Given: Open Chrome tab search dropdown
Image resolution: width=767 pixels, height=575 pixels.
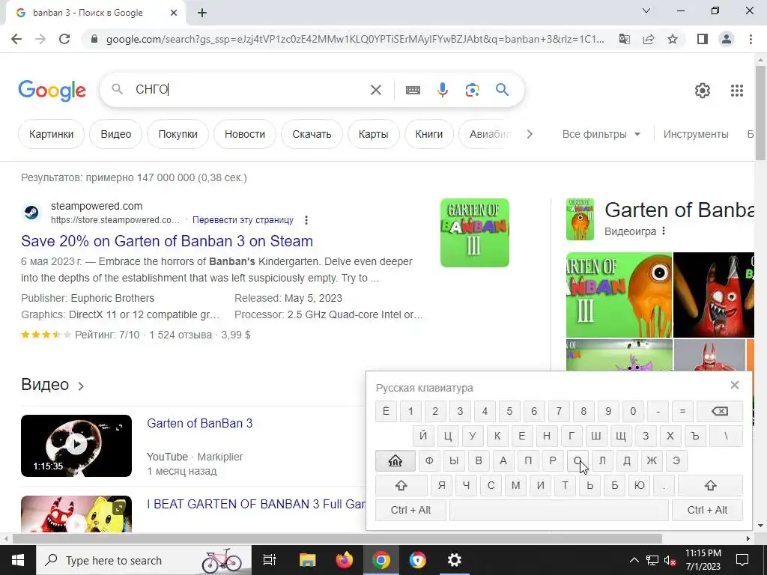Looking at the screenshot, I should click(646, 10).
